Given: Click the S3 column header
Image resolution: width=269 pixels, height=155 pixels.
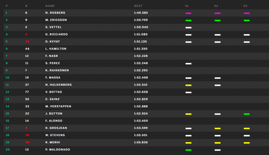Looking at the screenshot, I should (245, 6).
